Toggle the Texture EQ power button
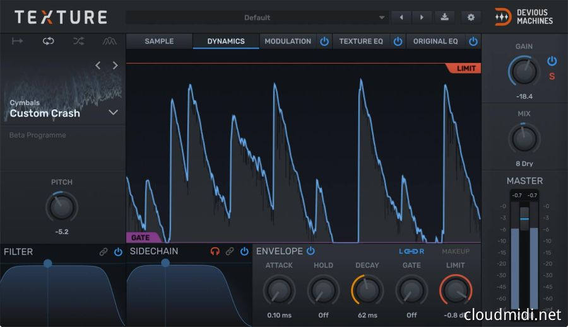The height and width of the screenshot is (327, 568). (398, 41)
